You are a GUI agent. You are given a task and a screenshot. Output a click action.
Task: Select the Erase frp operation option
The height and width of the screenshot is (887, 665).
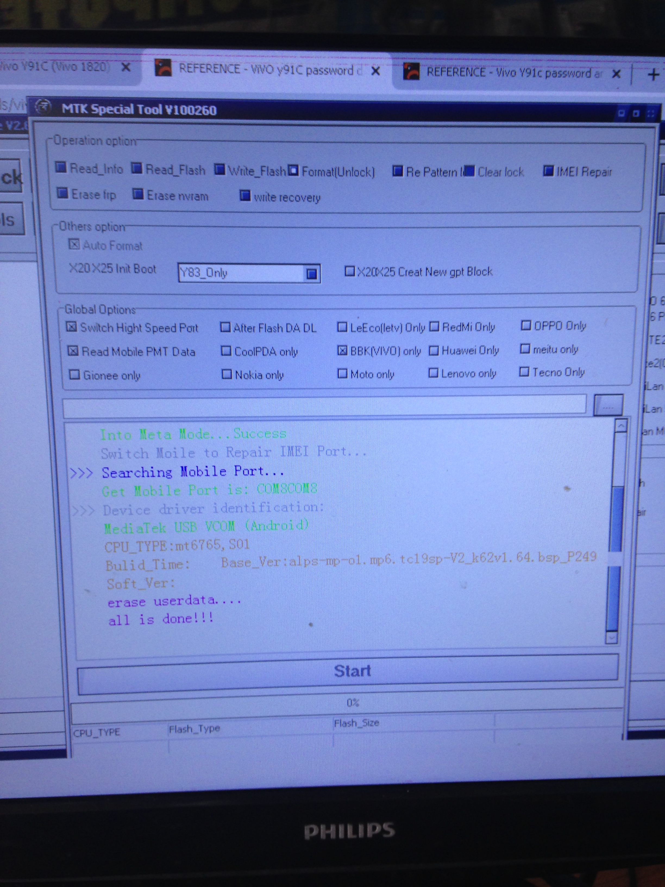(62, 193)
